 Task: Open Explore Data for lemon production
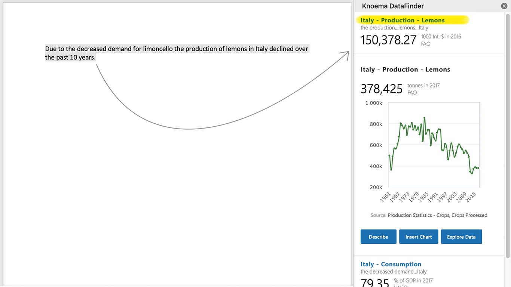click(461, 237)
